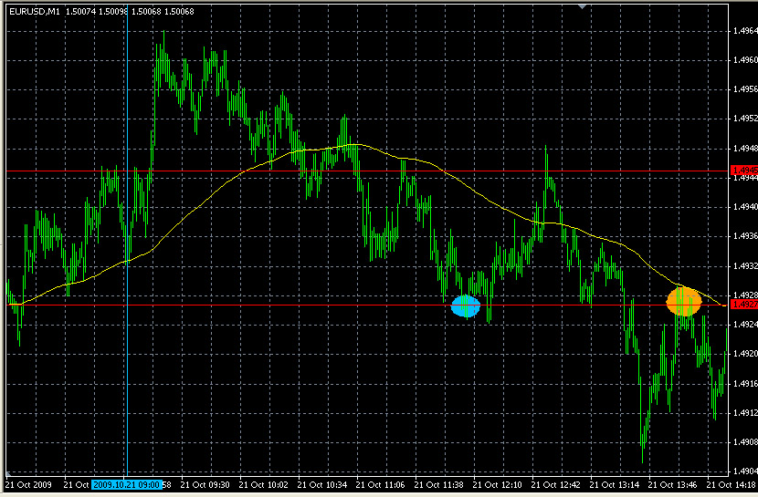Click the 21 Oct 2009 date label
Image resolution: width=758 pixels, height=497 pixels.
tap(30, 484)
